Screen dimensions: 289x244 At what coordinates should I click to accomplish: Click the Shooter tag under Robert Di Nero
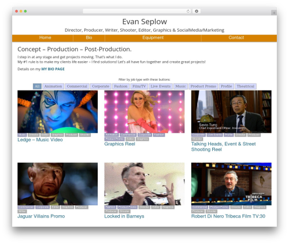[x=212, y=211]
